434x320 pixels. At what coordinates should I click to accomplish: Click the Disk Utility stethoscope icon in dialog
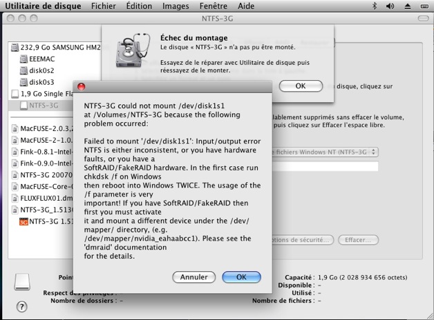tap(133, 50)
